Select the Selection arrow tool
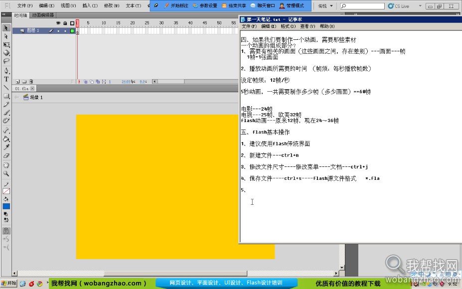Image resolution: width=462 pixels, height=289 pixels. click(6, 28)
